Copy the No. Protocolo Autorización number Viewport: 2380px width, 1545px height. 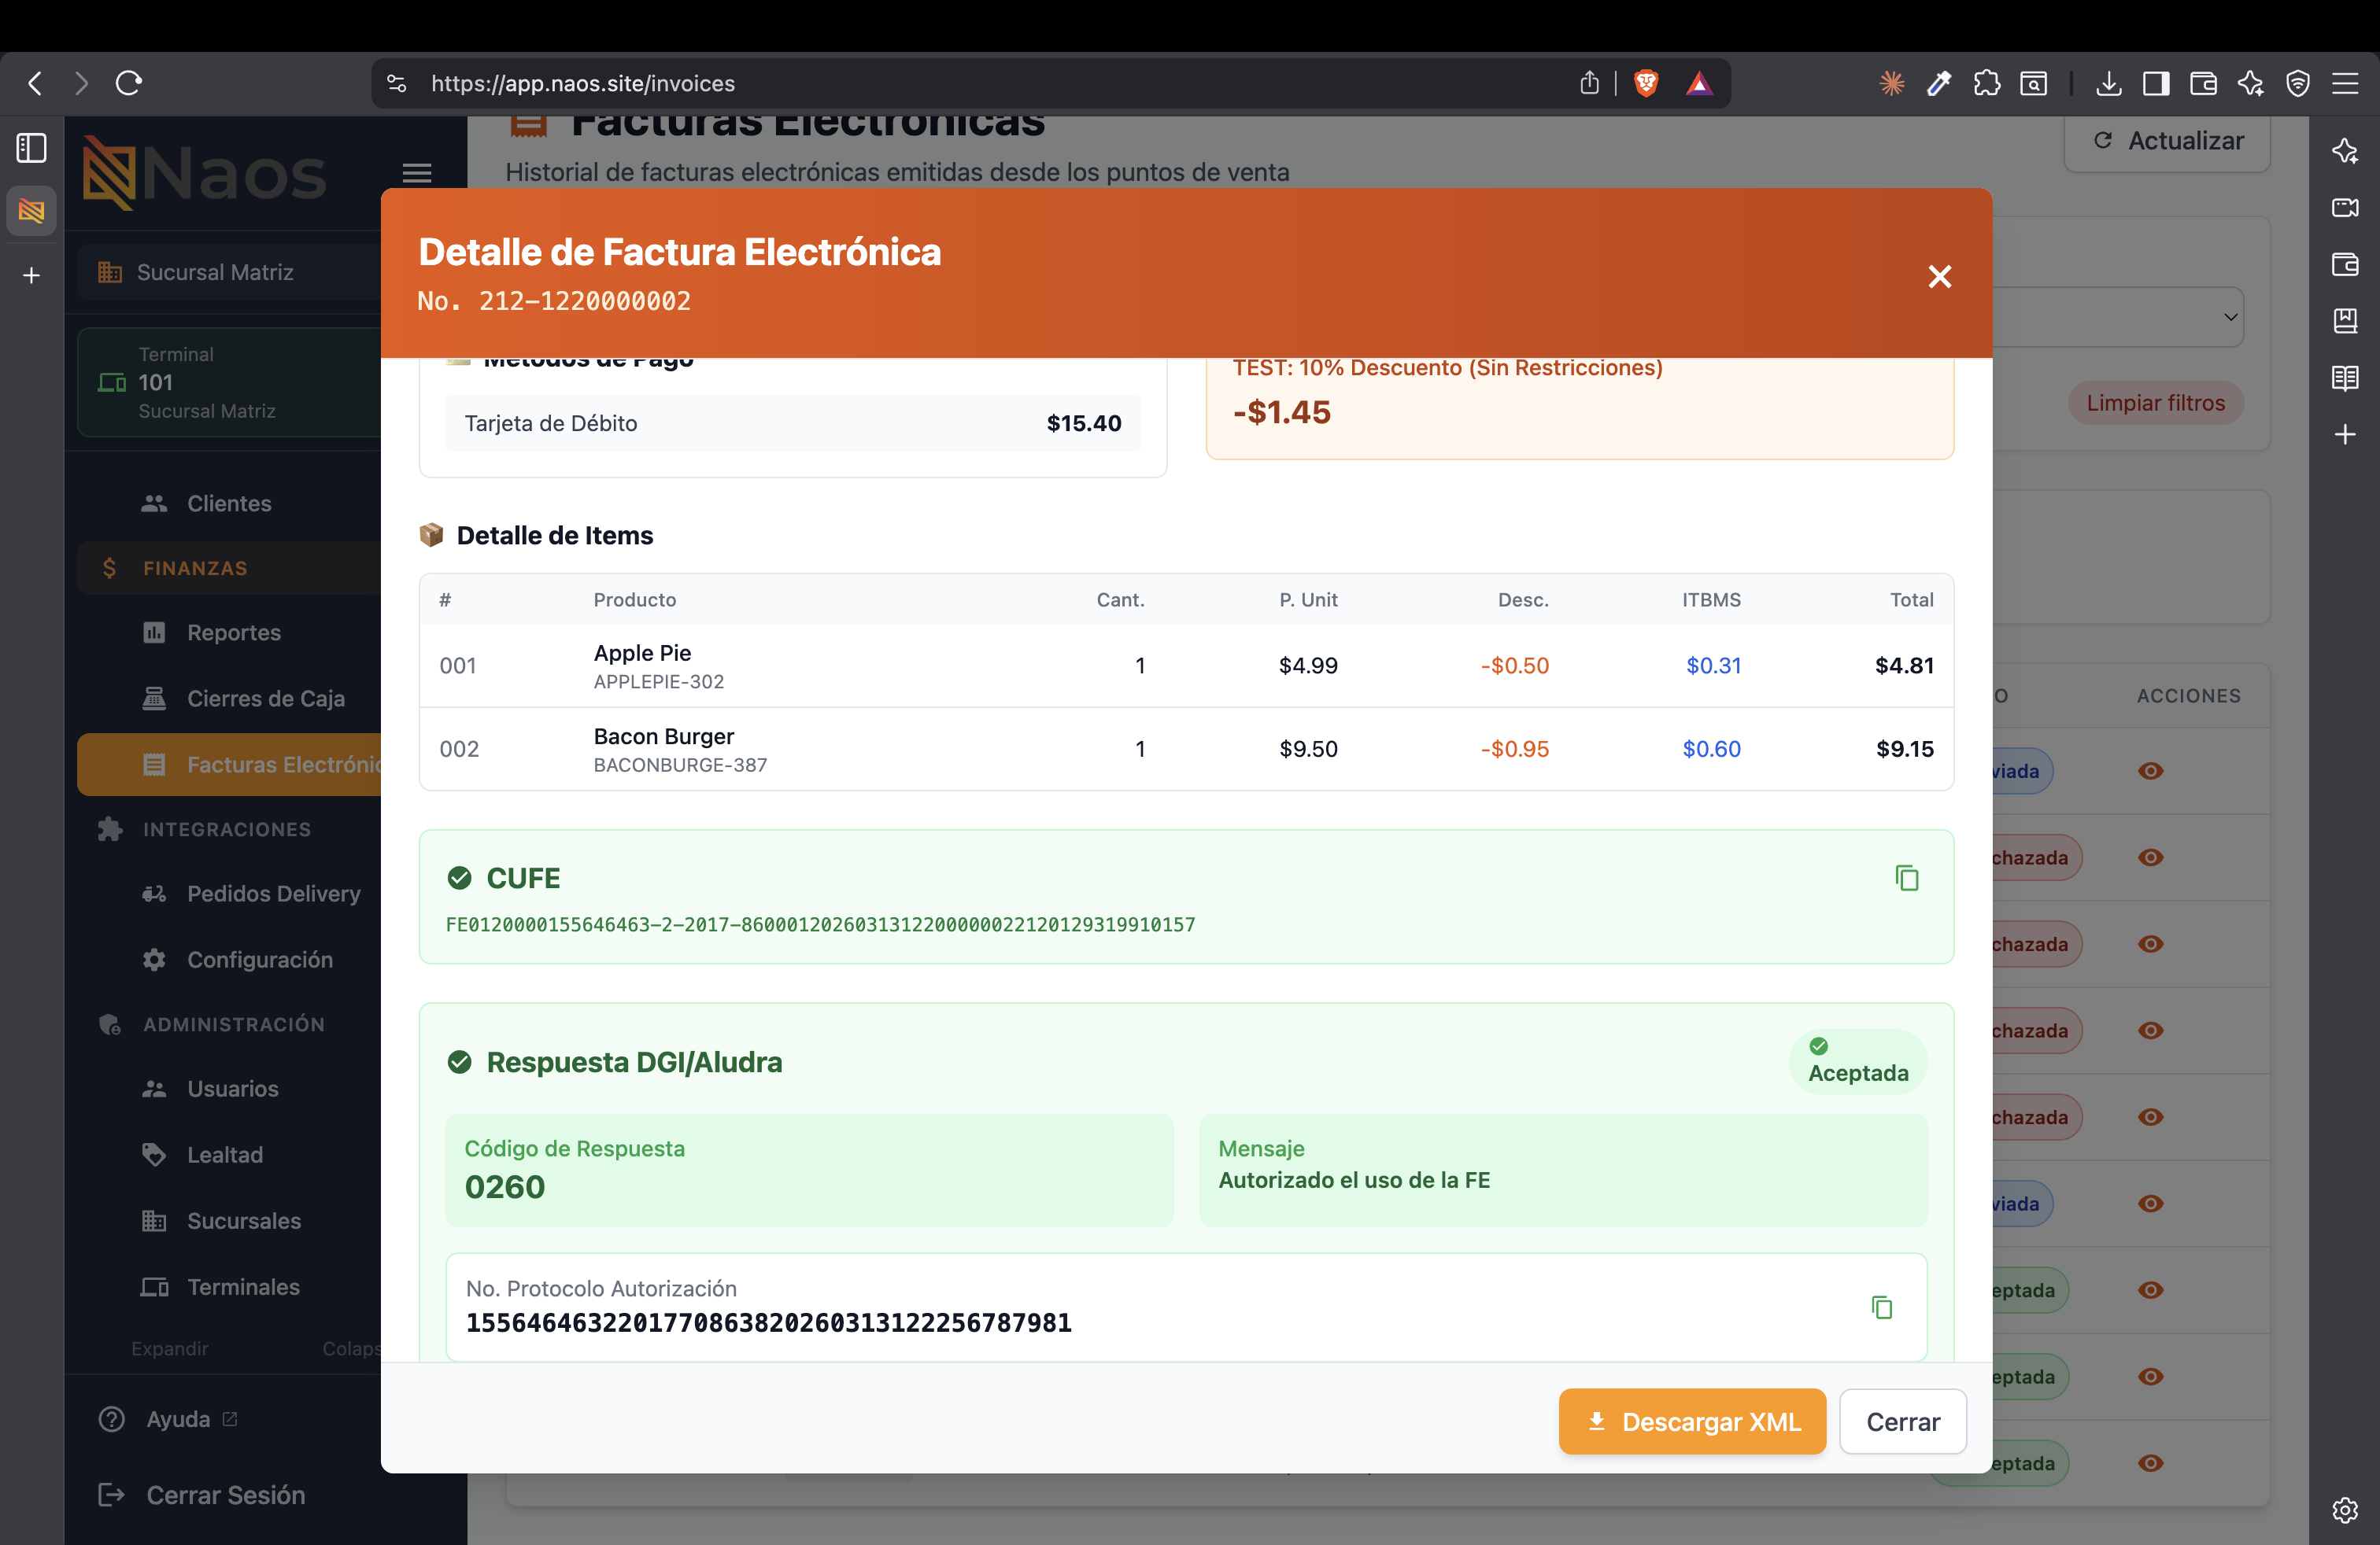[1881, 1307]
